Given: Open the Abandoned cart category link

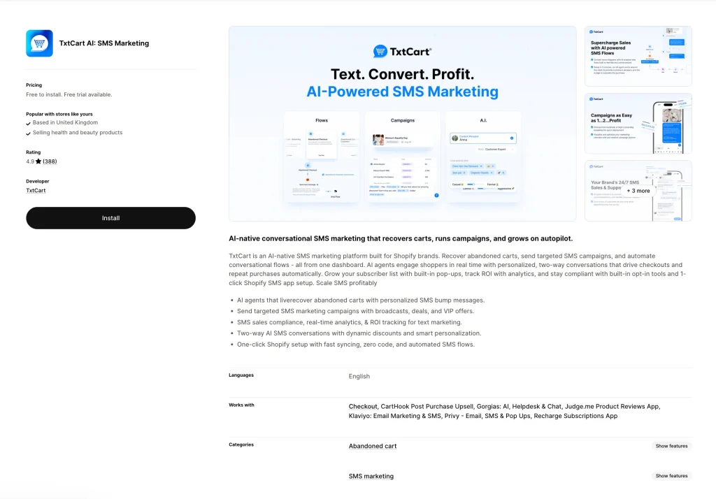Looking at the screenshot, I should 373,446.
